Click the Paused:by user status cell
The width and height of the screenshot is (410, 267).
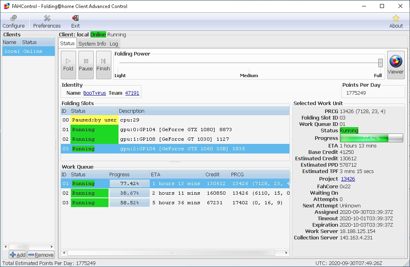click(94, 120)
